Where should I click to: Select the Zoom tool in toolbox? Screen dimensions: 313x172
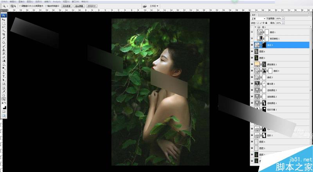(x=4, y=99)
